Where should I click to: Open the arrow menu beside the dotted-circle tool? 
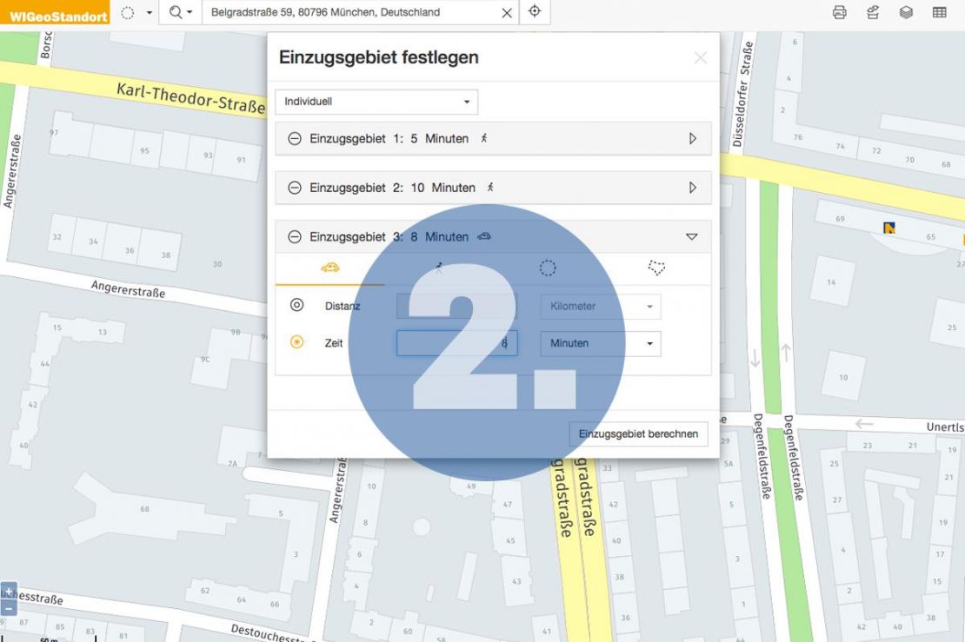pos(149,12)
